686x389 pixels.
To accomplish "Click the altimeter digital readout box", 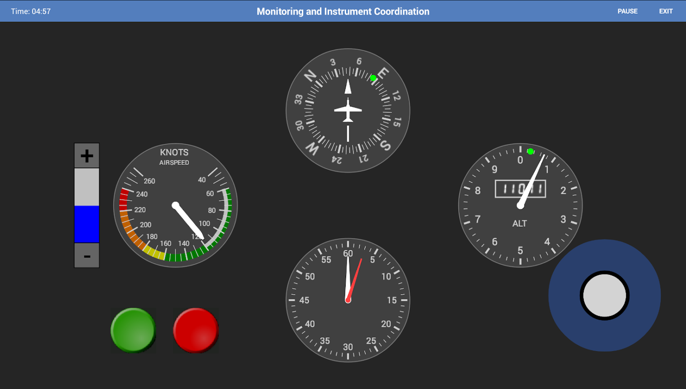I will click(x=520, y=189).
